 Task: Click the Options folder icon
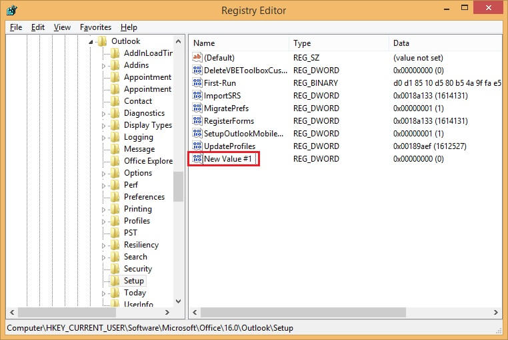(115, 172)
